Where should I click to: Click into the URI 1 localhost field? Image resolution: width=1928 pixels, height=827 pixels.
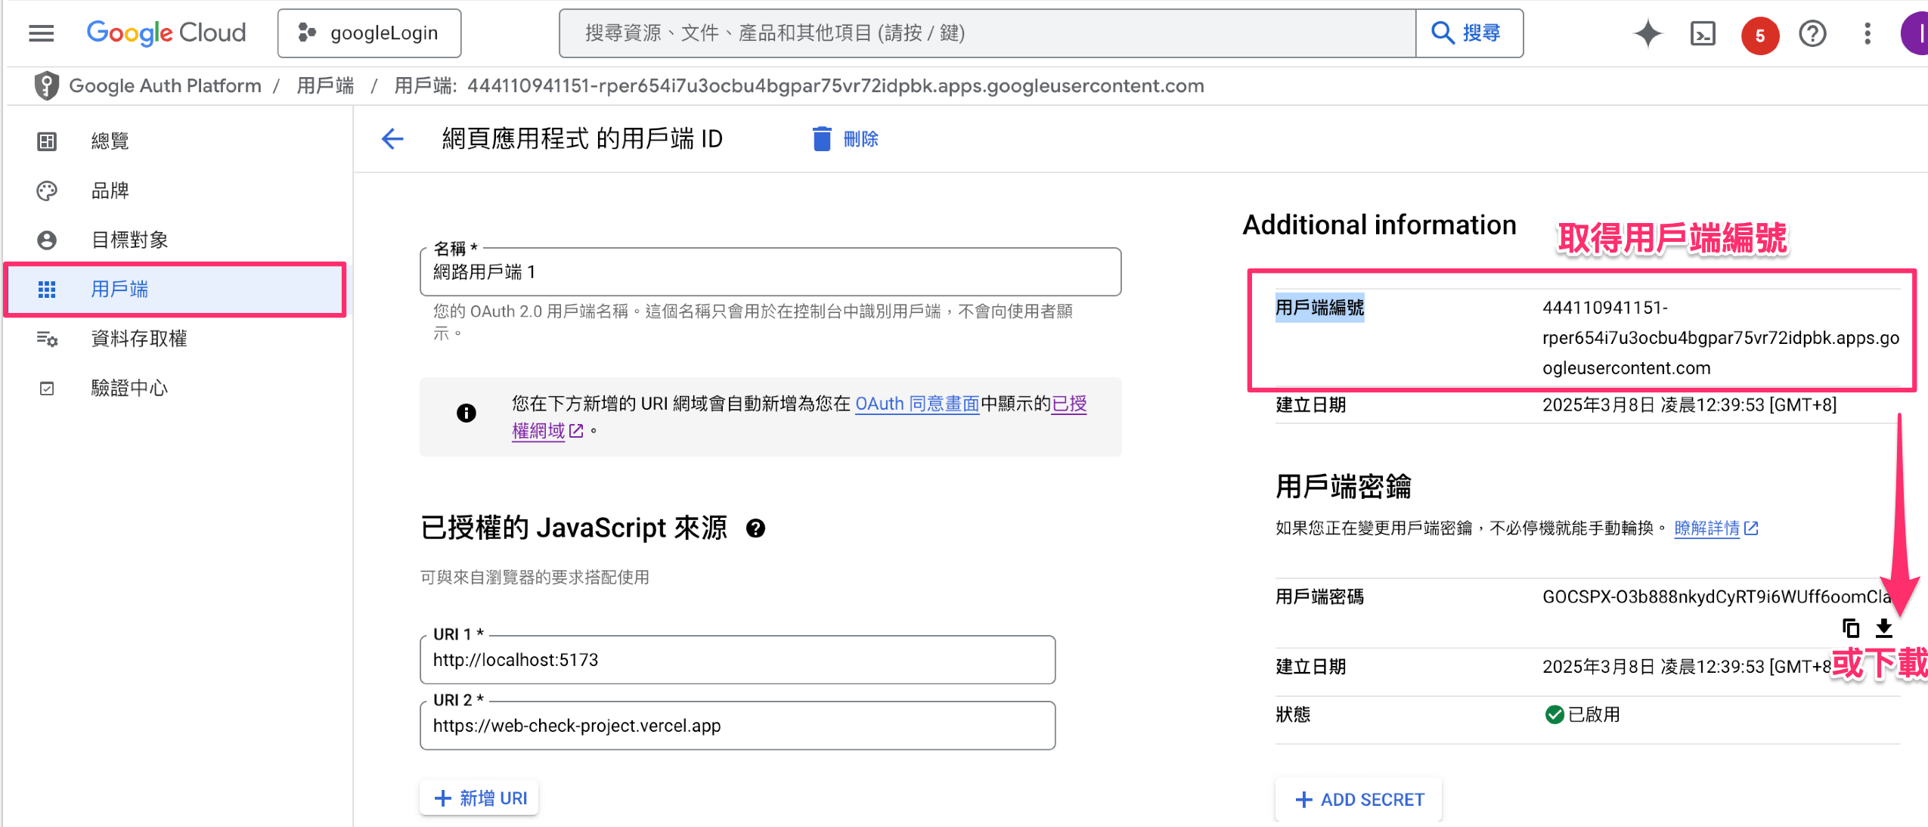[737, 660]
